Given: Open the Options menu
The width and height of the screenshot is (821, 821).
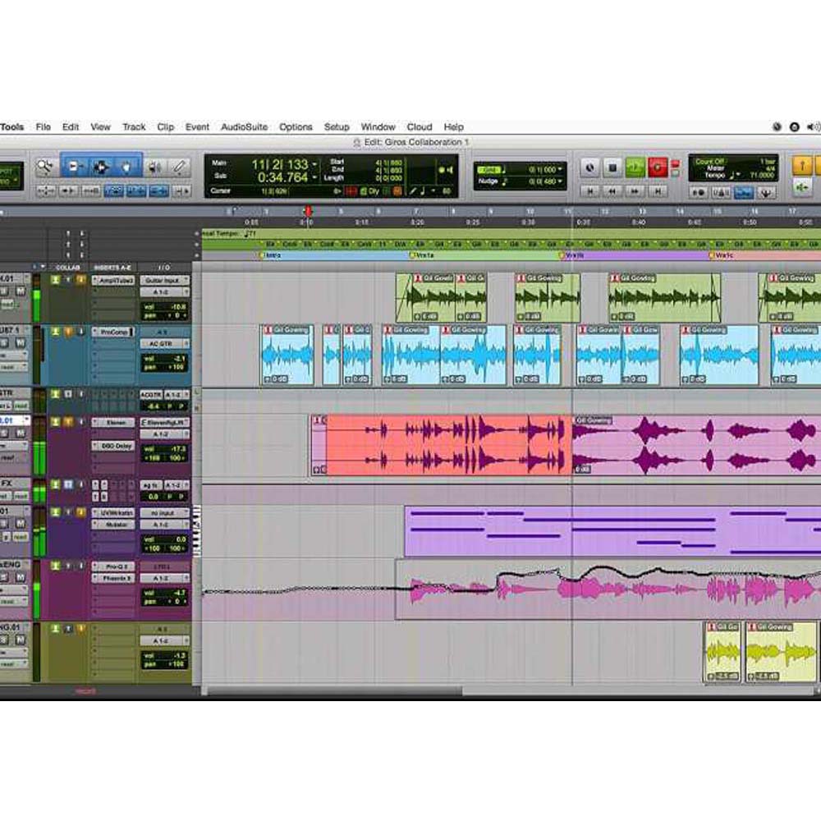Looking at the screenshot, I should tap(296, 126).
